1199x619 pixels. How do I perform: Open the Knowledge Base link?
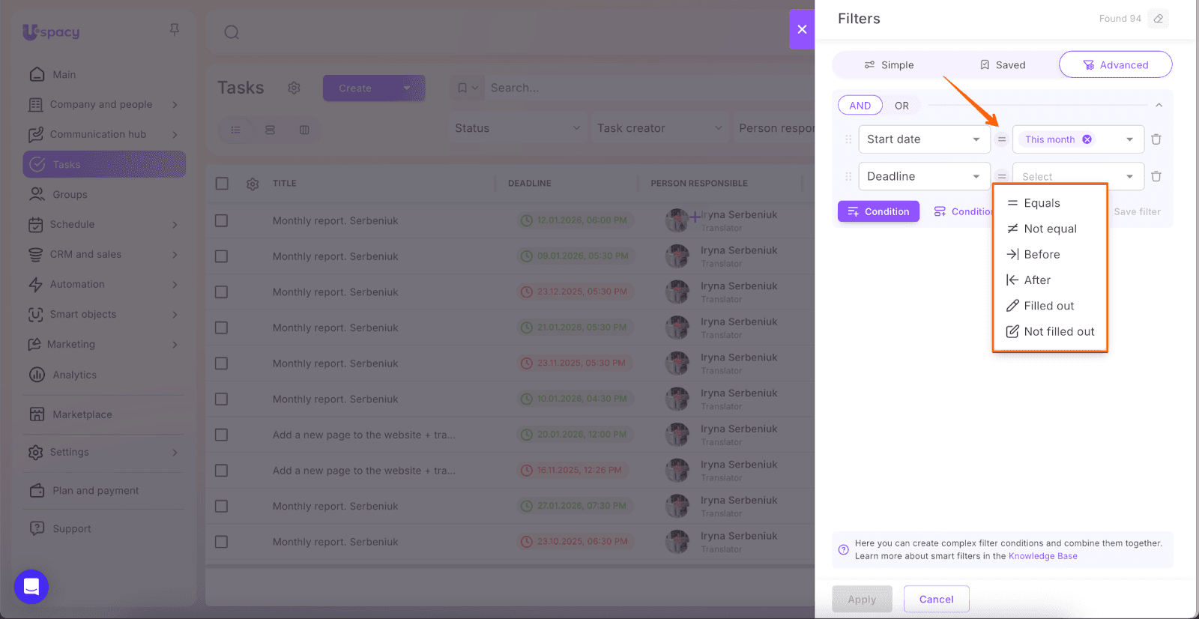tap(1042, 556)
